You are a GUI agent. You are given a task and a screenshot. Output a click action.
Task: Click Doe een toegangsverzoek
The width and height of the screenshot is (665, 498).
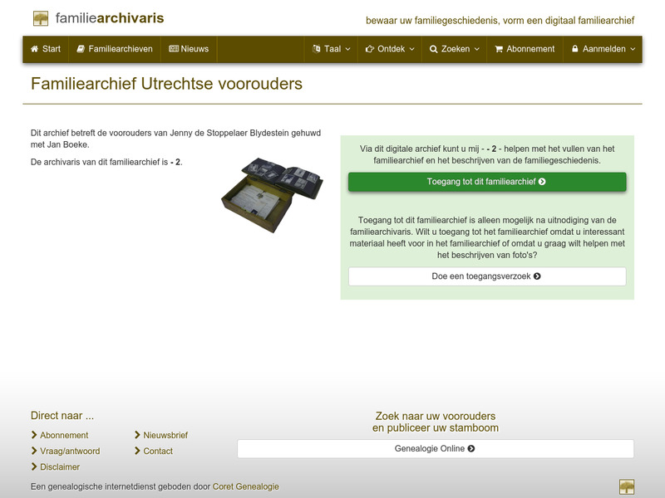point(489,276)
